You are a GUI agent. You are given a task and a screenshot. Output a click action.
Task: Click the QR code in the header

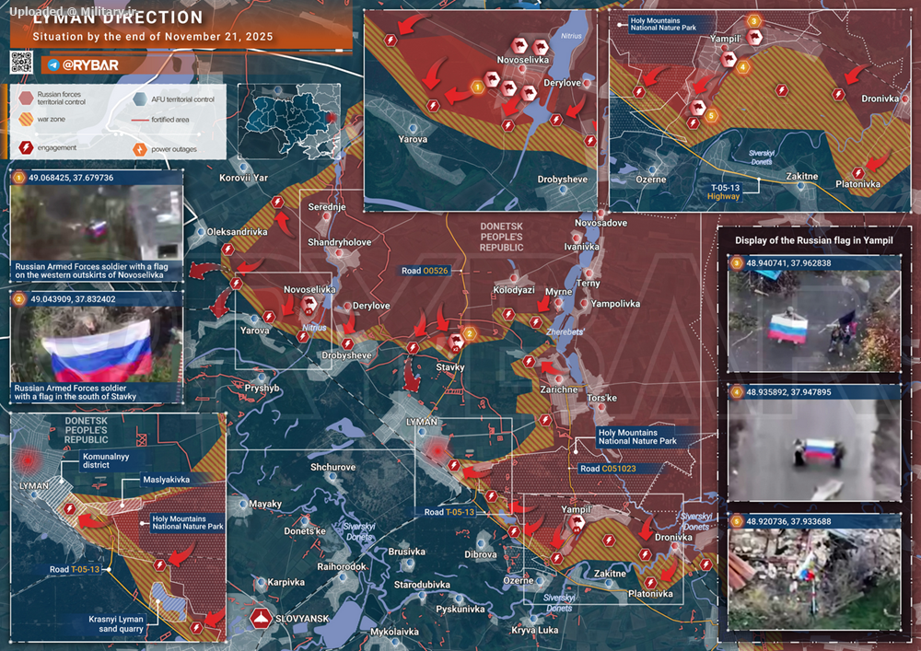22,63
